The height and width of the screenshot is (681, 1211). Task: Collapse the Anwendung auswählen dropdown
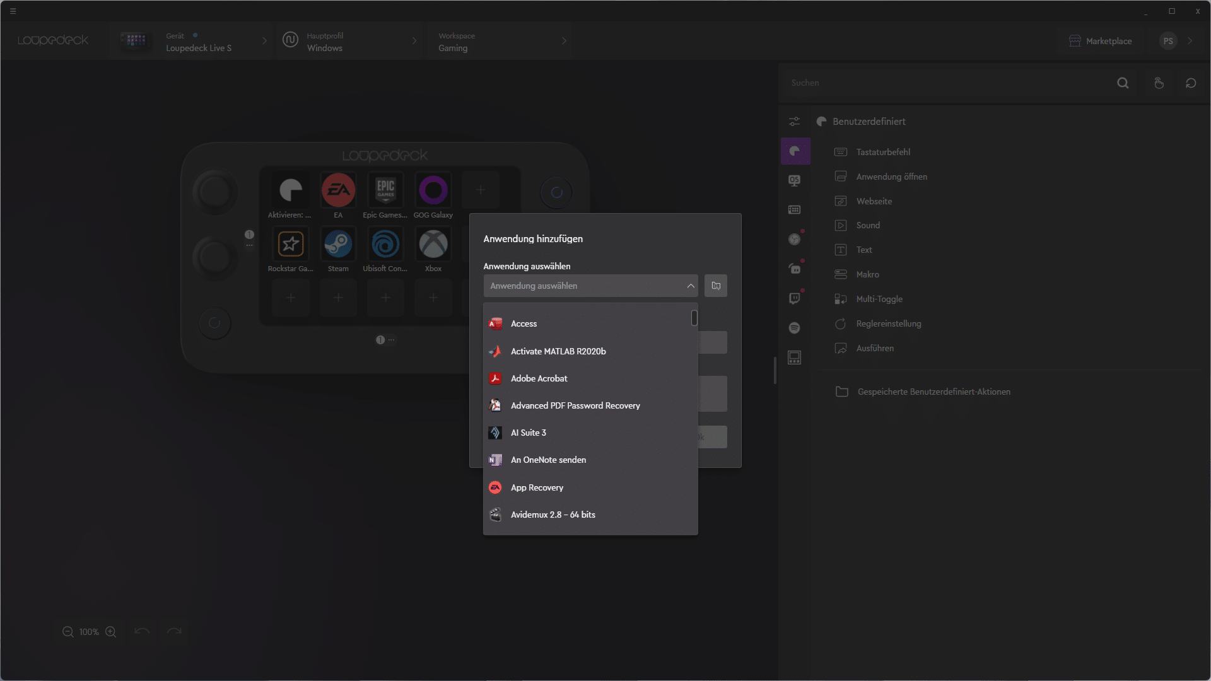click(x=691, y=286)
